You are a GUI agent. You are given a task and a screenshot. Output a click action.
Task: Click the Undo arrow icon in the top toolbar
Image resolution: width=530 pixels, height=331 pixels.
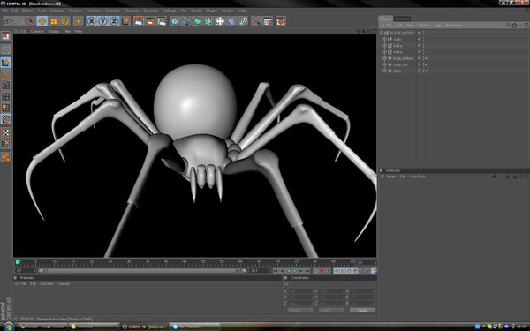click(8, 21)
